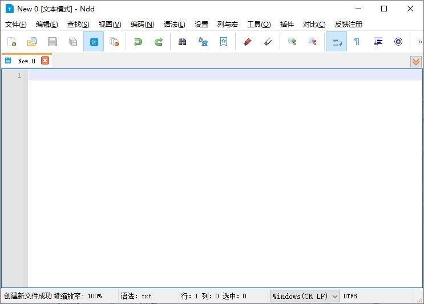Maximize the Ndd window
Screen dimensions: 424x304
[x=384, y=9]
